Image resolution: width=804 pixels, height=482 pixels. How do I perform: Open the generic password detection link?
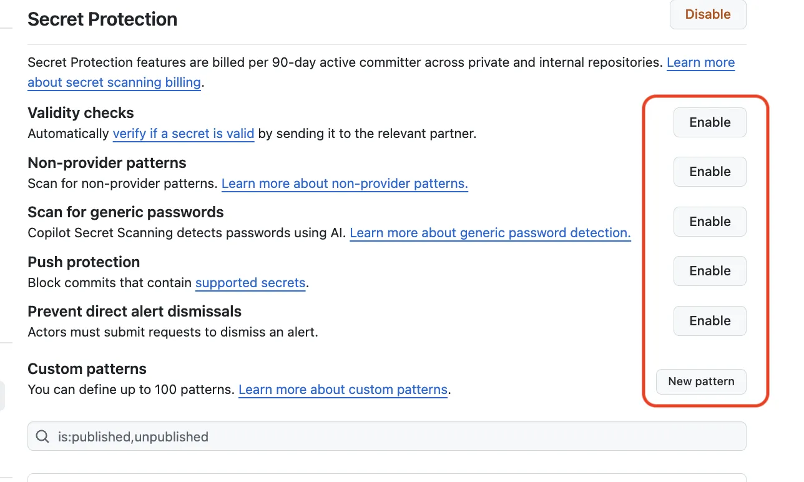click(x=490, y=233)
